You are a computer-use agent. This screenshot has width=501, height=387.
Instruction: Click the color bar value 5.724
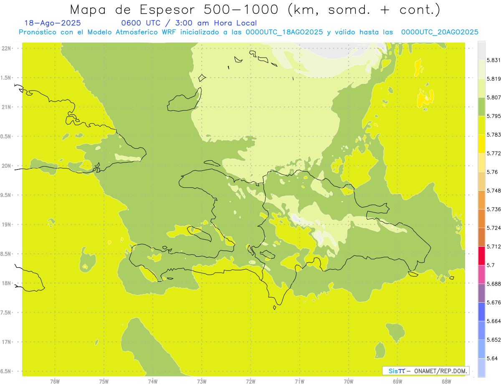click(493, 228)
